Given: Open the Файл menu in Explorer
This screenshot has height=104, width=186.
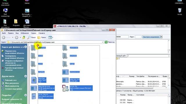Looking at the screenshot, I should [x=4, y=33].
